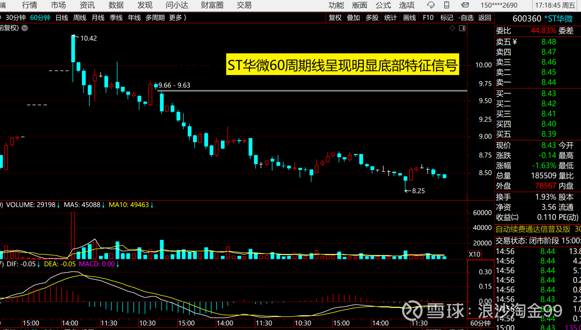Screen dimensions: 581x330
Task: Open the 问小达 menu
Action: coord(177,5)
